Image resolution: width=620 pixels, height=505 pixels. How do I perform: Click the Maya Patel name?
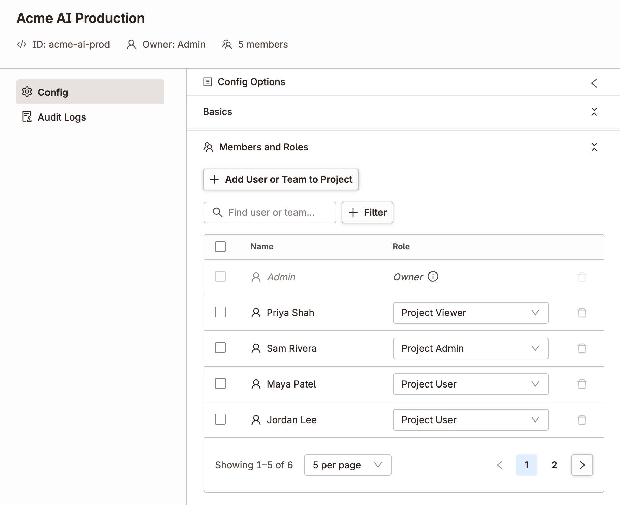291,384
